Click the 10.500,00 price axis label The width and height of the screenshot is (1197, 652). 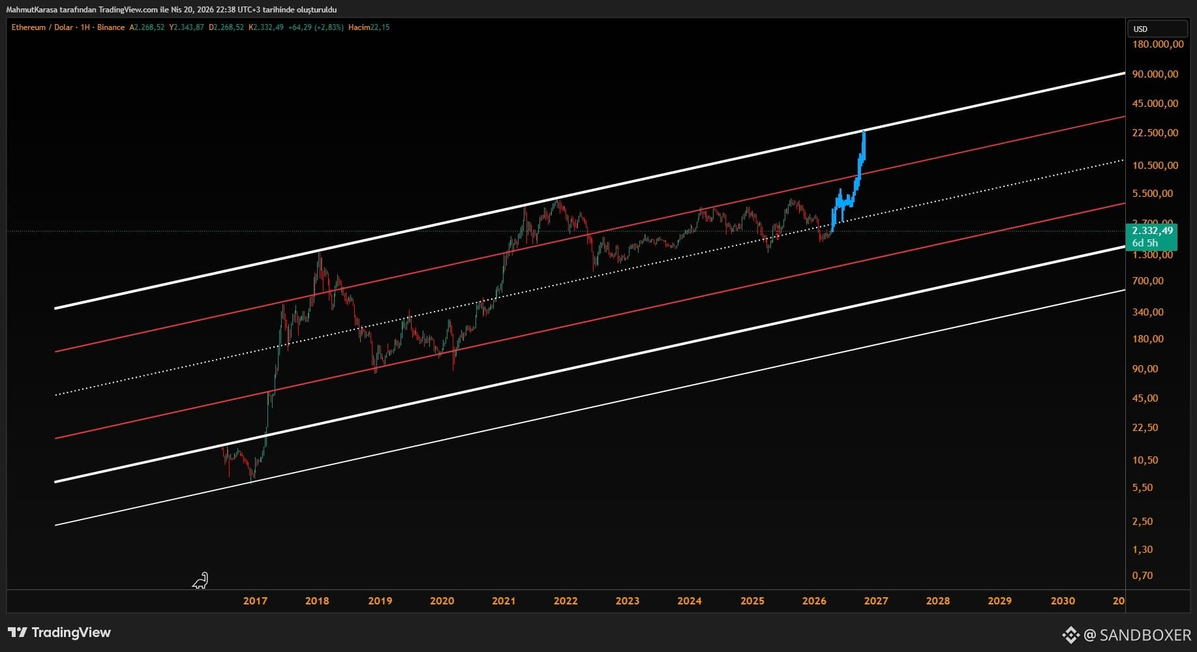coord(1155,165)
